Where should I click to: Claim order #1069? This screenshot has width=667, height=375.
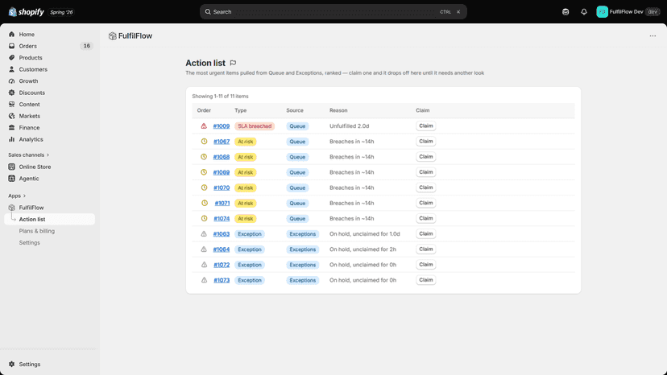426,172
